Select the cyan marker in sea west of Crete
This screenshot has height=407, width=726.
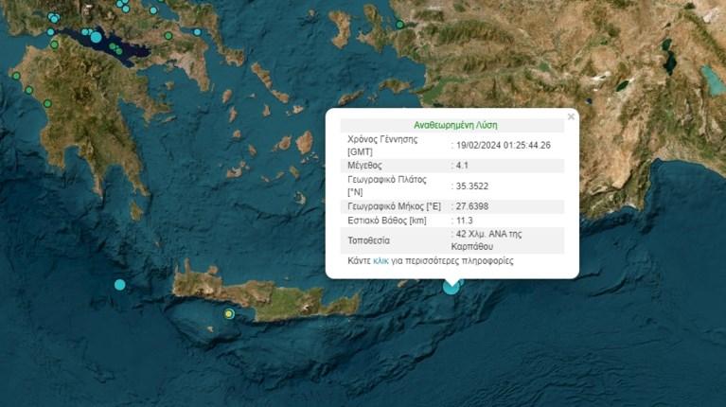pos(120,284)
